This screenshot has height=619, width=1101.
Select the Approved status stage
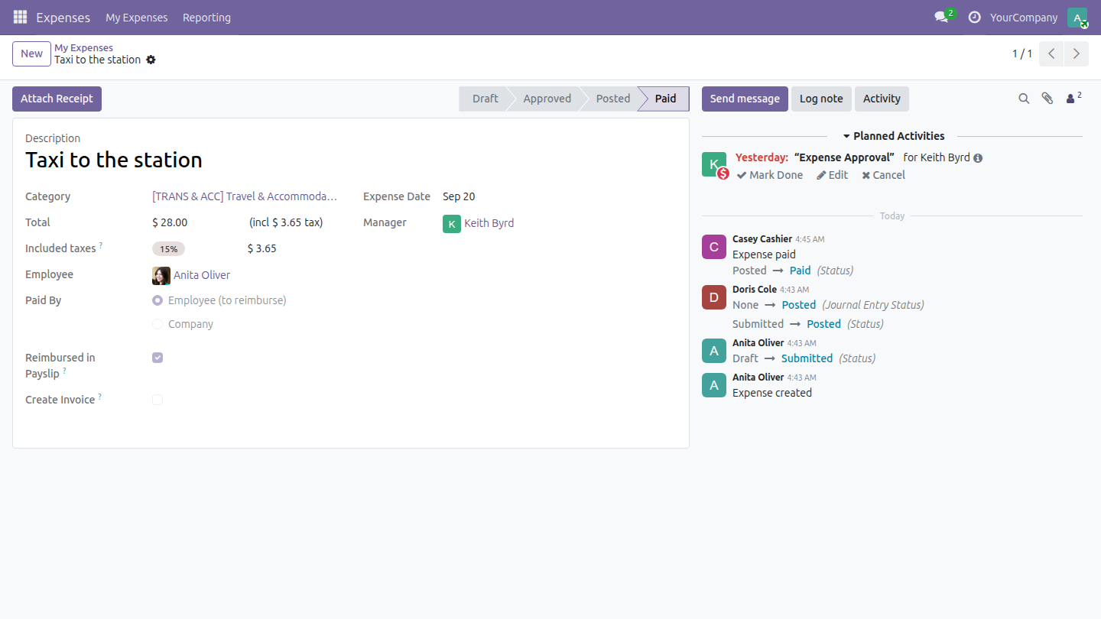547,99
